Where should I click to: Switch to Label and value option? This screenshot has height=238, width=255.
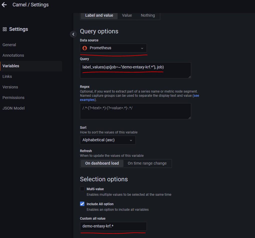(x=99, y=15)
